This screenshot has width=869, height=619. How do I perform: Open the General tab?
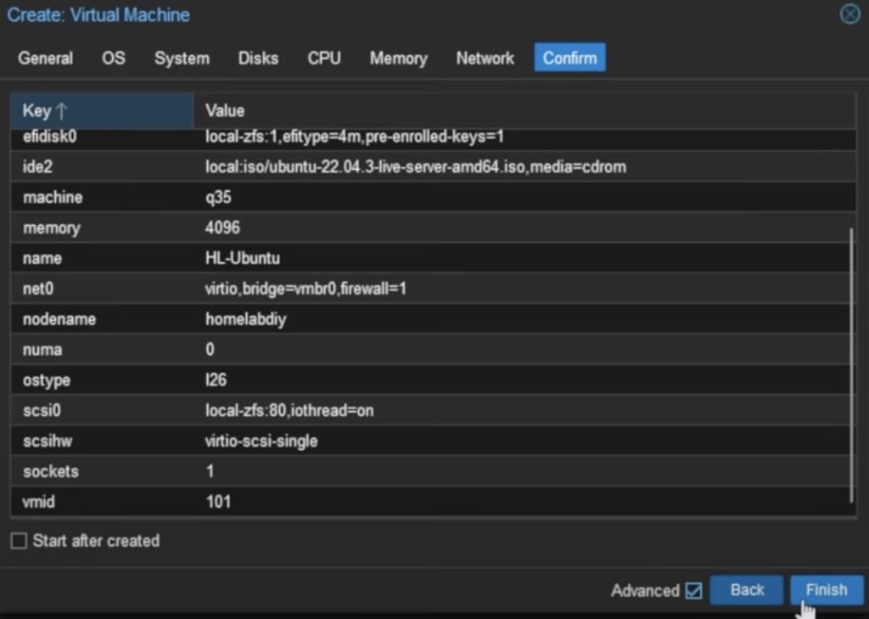(x=46, y=59)
